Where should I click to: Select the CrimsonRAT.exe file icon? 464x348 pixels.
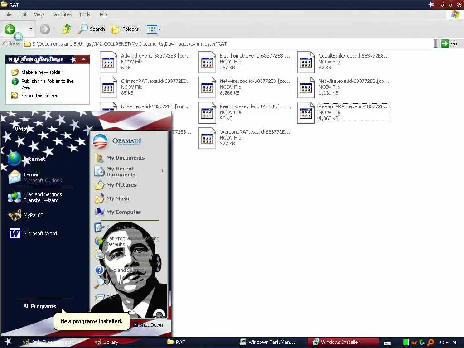tap(108, 87)
